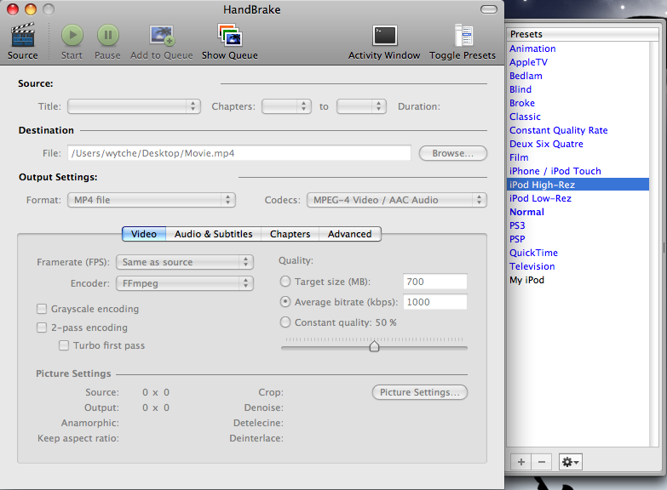Select the Constant quality radio button

(285, 322)
